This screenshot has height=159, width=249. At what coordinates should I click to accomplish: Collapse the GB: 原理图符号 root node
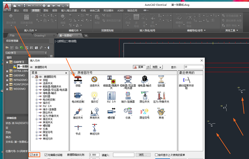(x=33, y=77)
